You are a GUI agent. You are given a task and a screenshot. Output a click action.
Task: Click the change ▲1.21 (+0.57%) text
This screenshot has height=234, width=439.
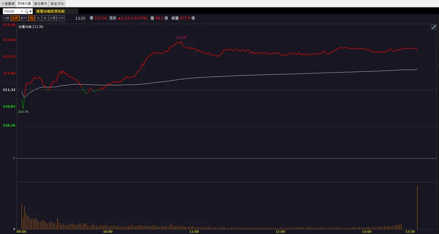[x=132, y=18]
